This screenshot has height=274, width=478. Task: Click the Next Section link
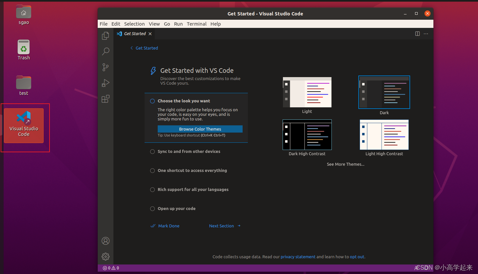(x=222, y=226)
